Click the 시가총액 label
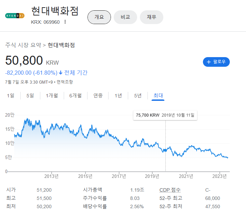 (x=92, y=190)
